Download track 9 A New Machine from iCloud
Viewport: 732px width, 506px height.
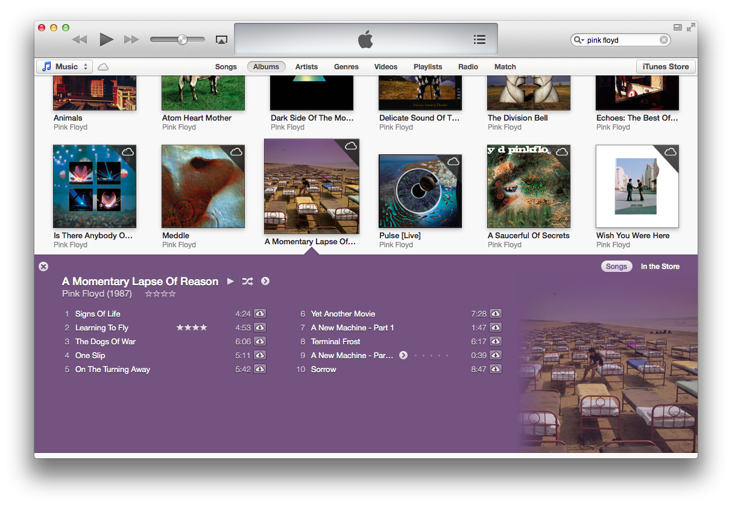[496, 355]
